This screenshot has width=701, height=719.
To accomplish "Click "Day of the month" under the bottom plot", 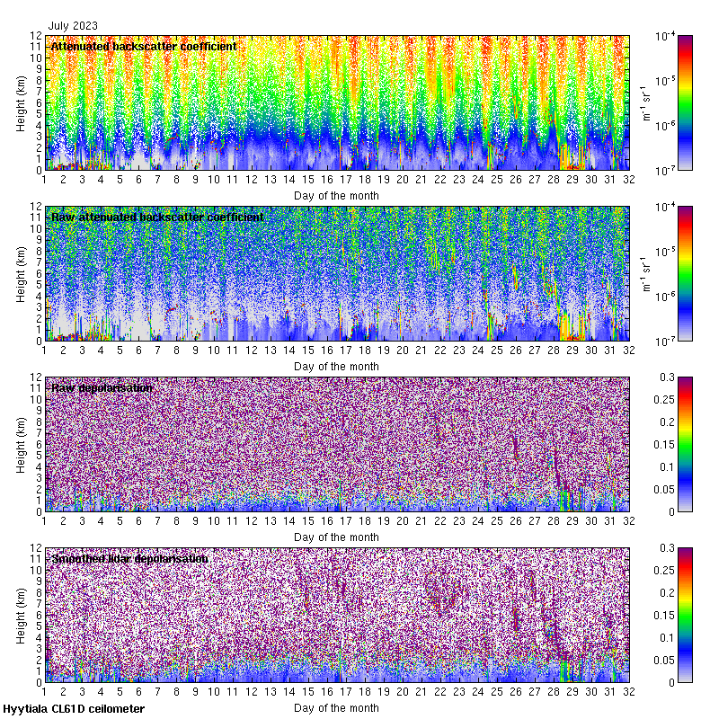I will click(336, 708).
